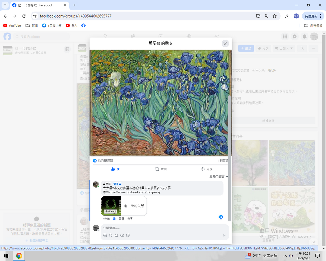Open the 這一代的文學 link preview card
326x261 pixels.
(x=124, y=206)
